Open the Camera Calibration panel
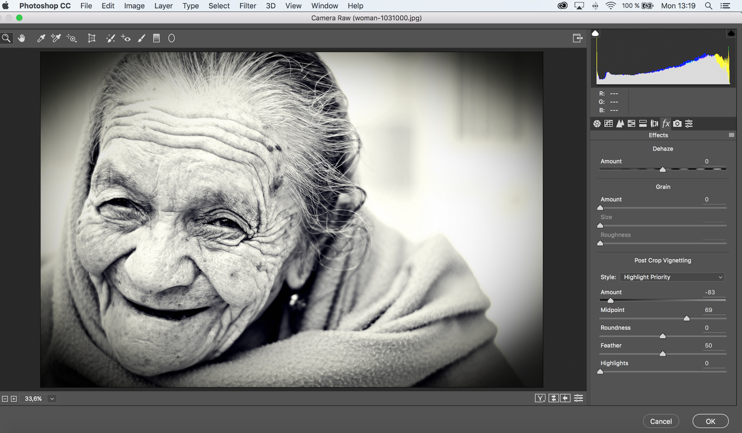The height and width of the screenshot is (433, 742). [677, 123]
